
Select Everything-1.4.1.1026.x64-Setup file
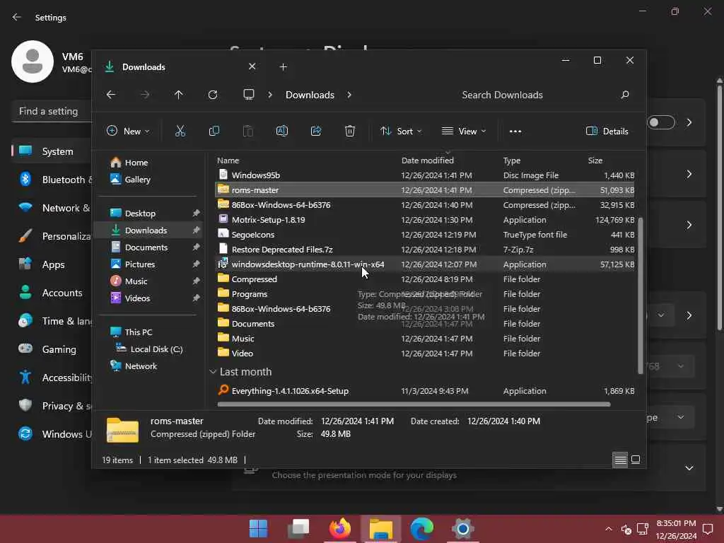tap(425, 390)
